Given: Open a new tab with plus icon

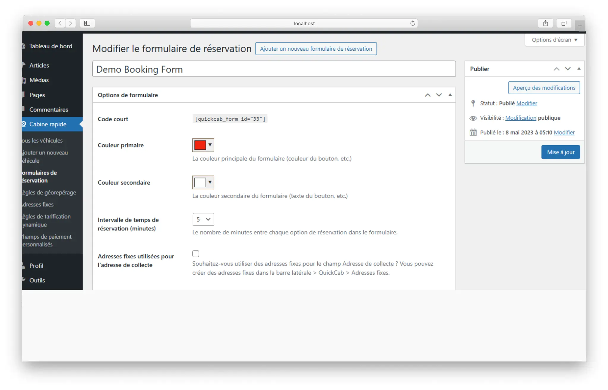Looking at the screenshot, I should [x=579, y=26].
